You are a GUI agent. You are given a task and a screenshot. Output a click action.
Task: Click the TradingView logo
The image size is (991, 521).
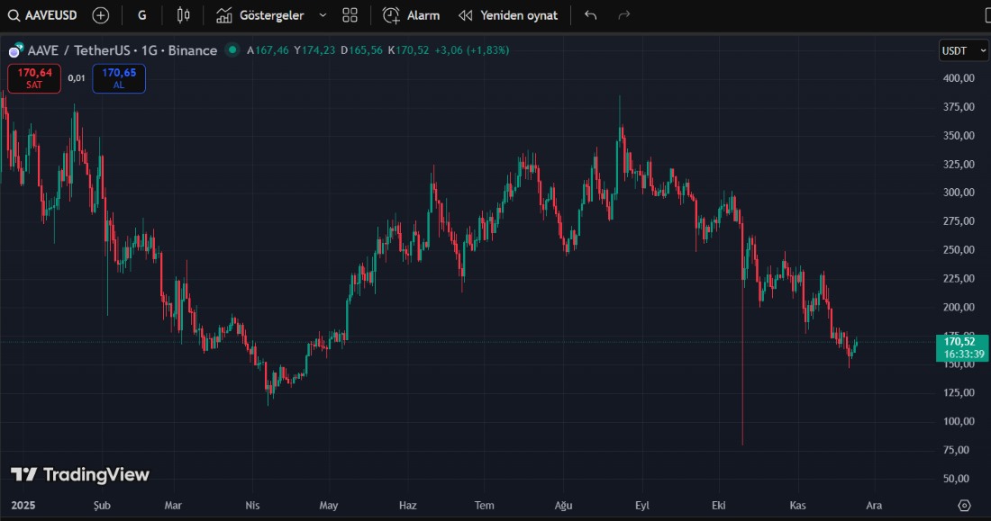80,474
